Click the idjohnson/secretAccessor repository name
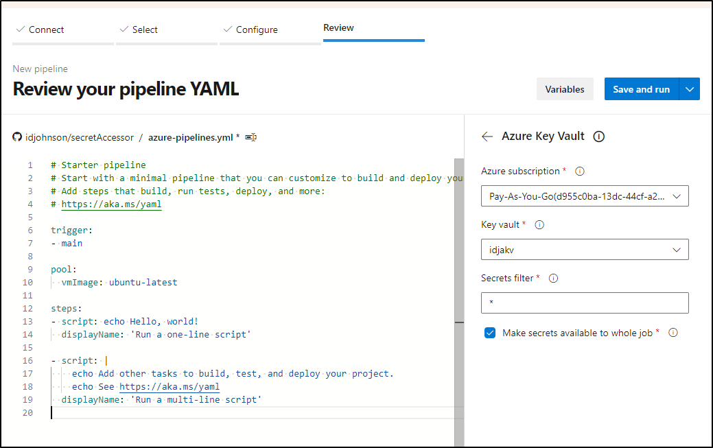The height and width of the screenshot is (448, 713). pos(80,137)
